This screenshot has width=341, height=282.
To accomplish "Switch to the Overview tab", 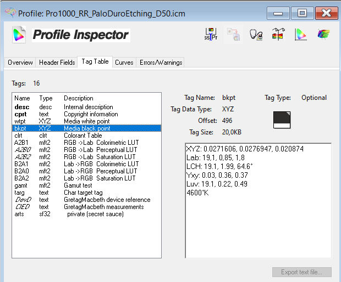I will (20, 63).
